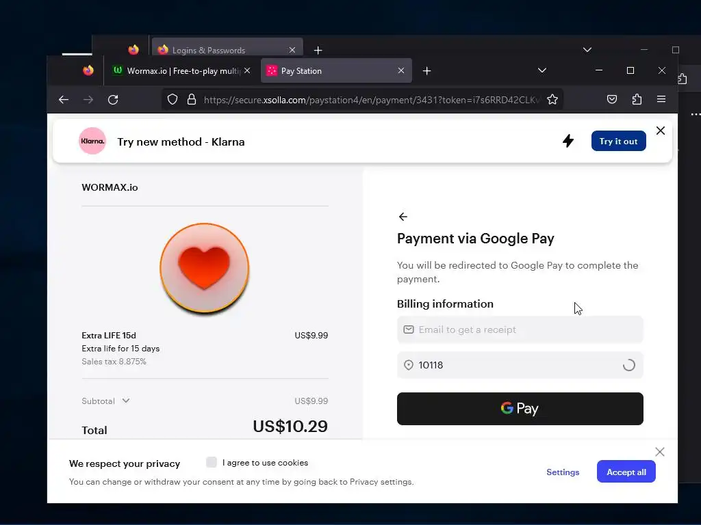Open cookie Settings link

pos(563,472)
